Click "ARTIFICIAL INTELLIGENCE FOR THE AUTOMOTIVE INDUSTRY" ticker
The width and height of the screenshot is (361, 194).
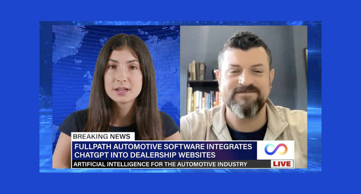coord(160,164)
